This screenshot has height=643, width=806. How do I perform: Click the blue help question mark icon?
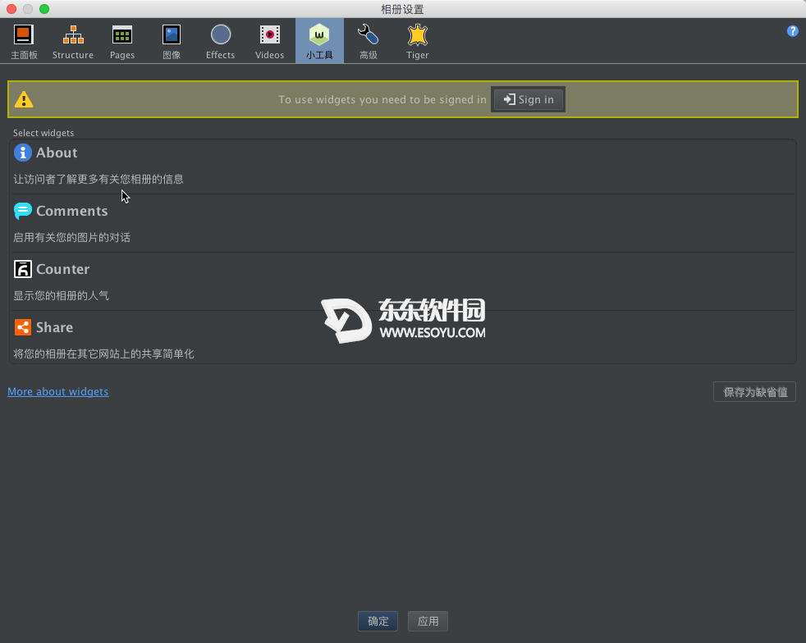point(792,31)
